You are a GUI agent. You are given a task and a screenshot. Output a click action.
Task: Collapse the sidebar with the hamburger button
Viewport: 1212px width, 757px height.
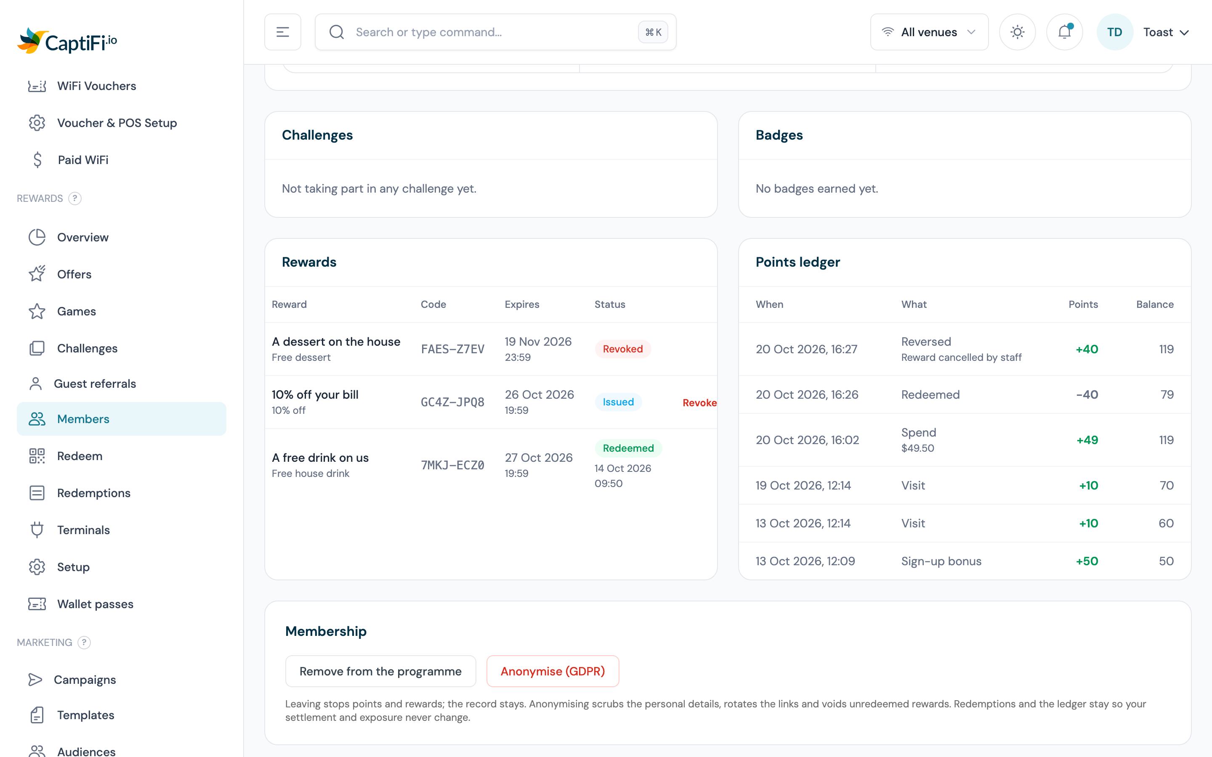[x=283, y=32]
